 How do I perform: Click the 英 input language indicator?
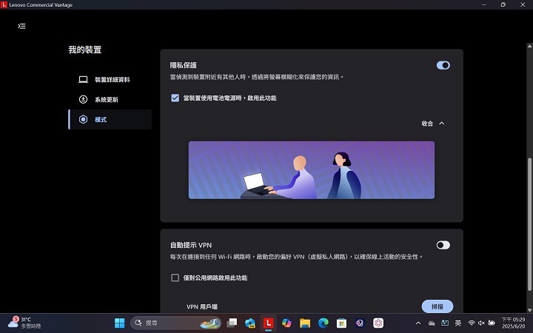pos(458,323)
